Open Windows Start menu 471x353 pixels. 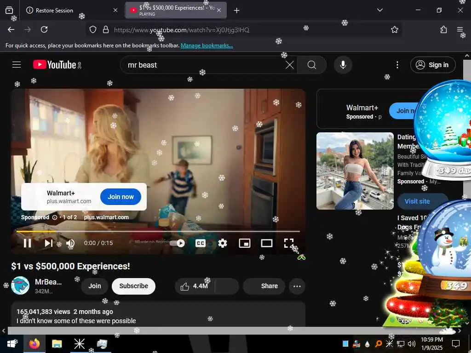(11, 344)
